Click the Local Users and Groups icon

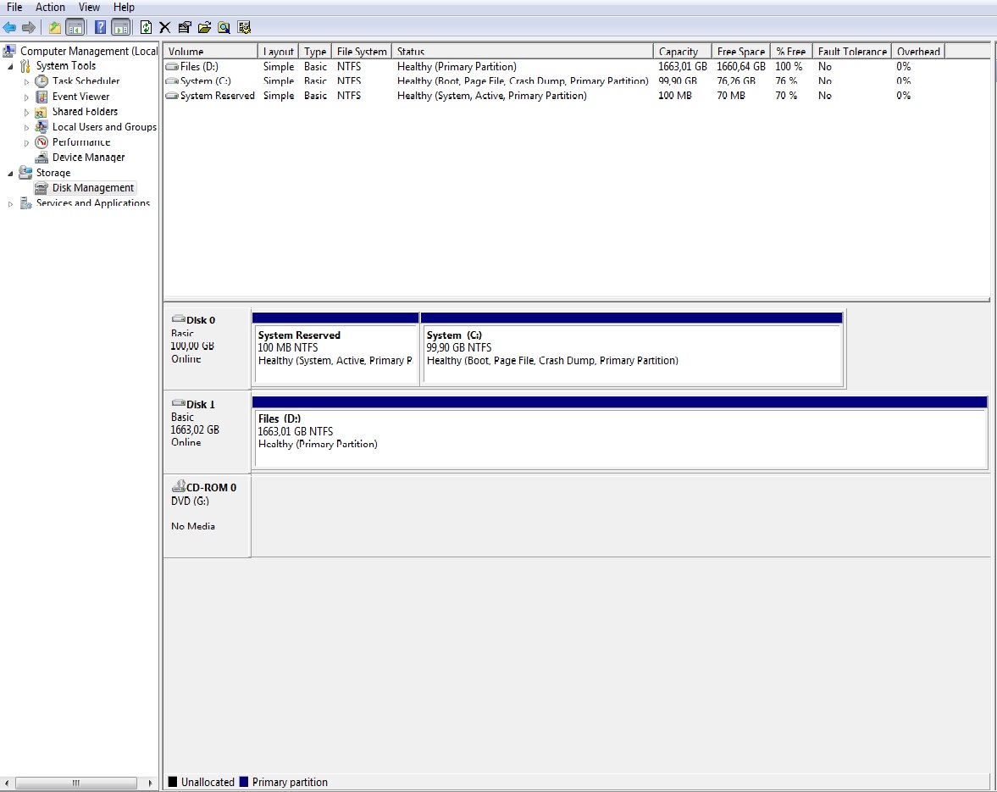click(42, 127)
